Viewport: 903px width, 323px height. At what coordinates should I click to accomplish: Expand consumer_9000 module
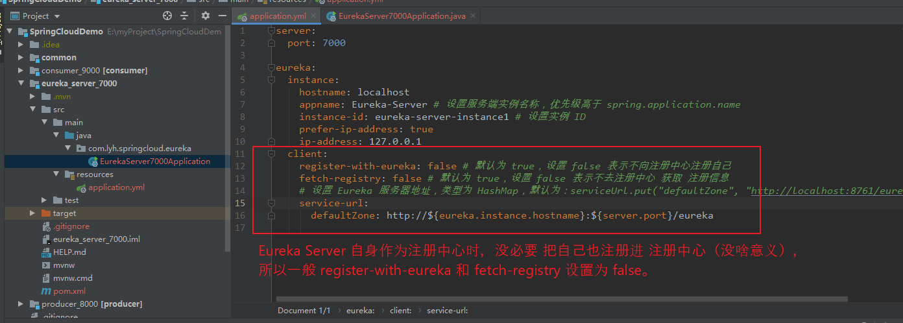coord(21,71)
